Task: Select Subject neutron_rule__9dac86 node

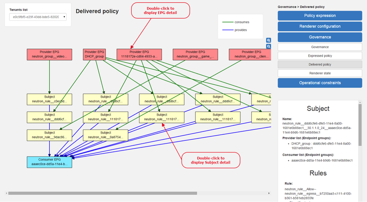Action: (49, 135)
